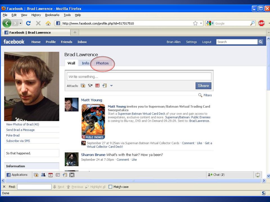Open the toolbar overflow arrow next to ABP
270x202 pixels.
click(x=269, y=23)
